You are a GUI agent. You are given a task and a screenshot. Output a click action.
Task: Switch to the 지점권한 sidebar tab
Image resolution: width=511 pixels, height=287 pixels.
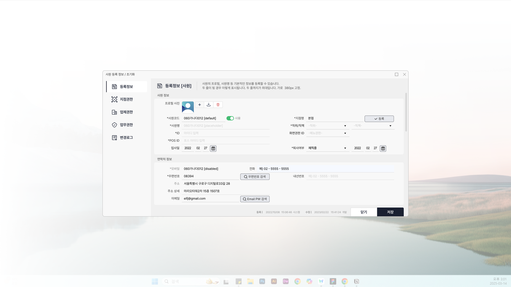pos(127,99)
